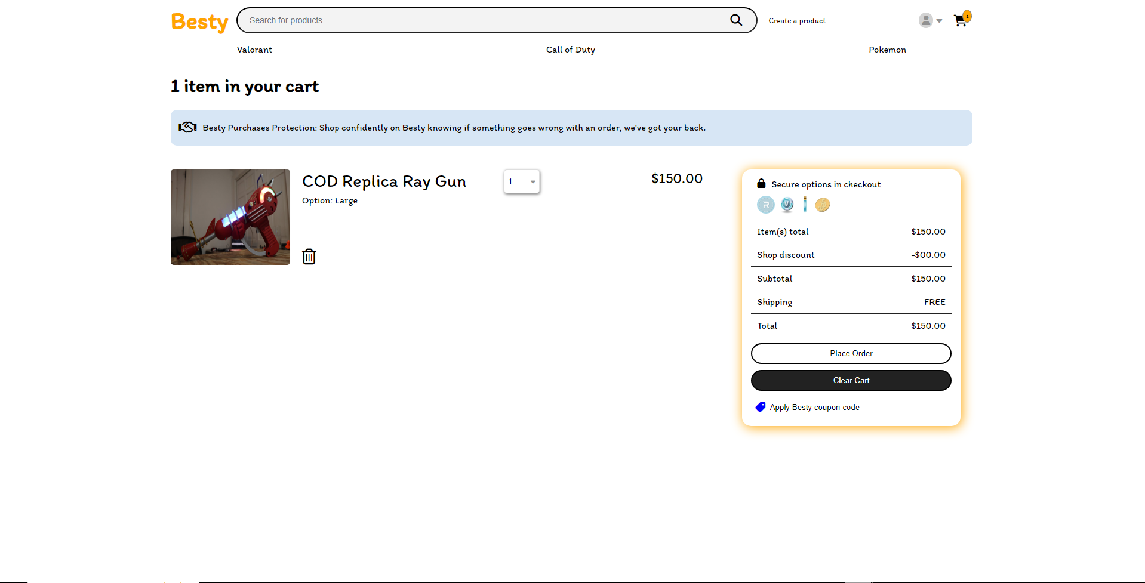Click Apply Besty coupon code link

814,407
